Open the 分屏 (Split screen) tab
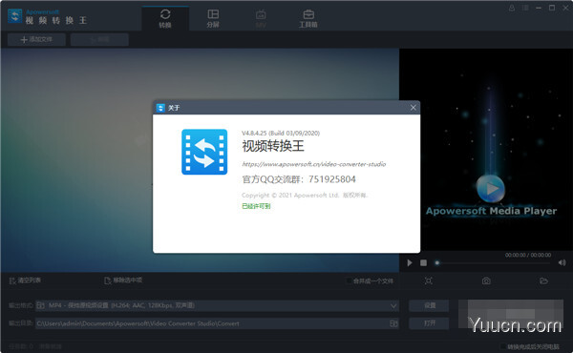Image resolution: width=573 pixels, height=353 pixels. (x=213, y=18)
